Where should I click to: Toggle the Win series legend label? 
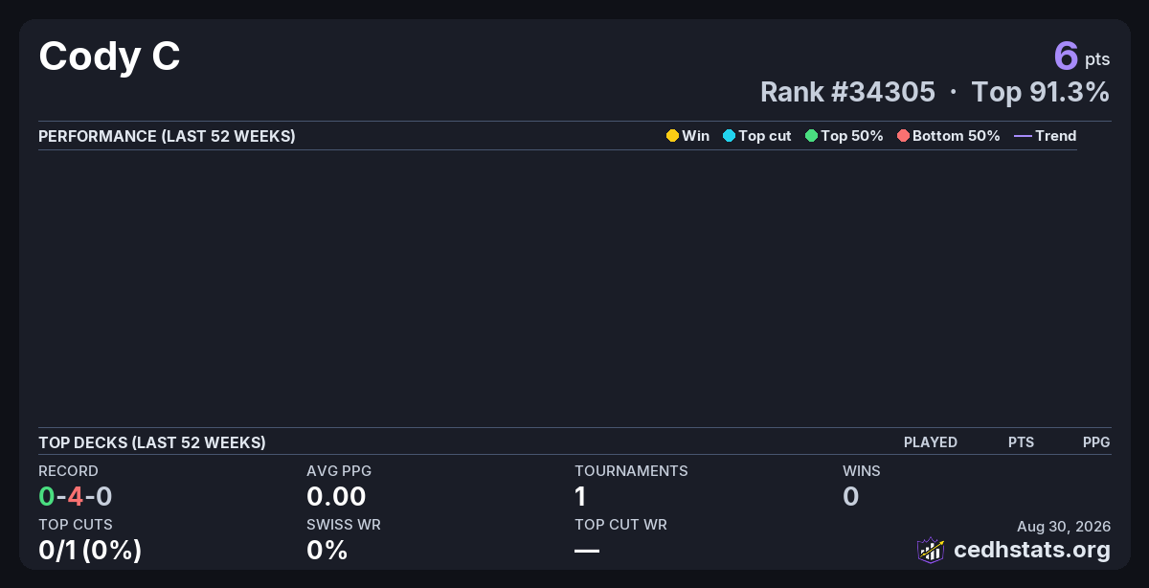pyautogui.click(x=696, y=136)
